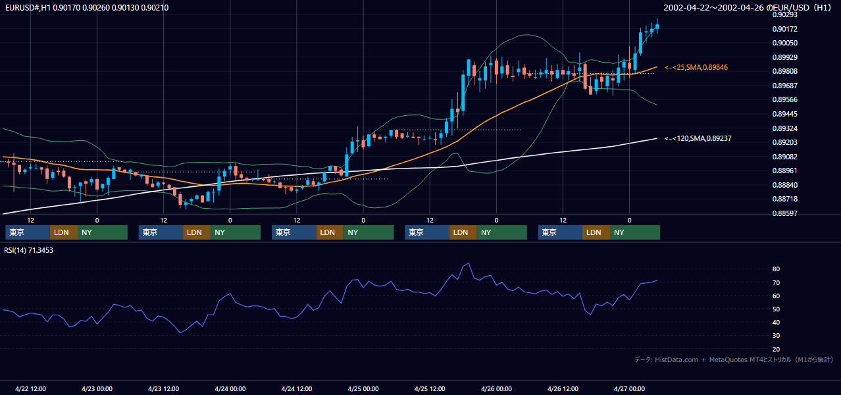Viewport: 841px width, 395px height.
Task: Click price axis value 0.89324
Action: (x=785, y=128)
